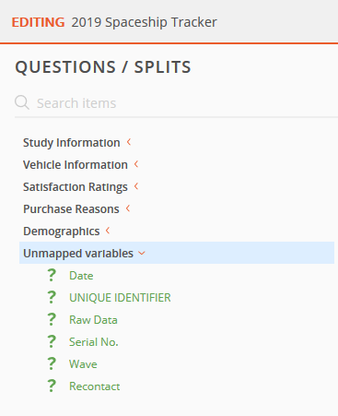Open the UNIQUE IDENTIFIER variable
This screenshot has height=416, width=338.
120,298
